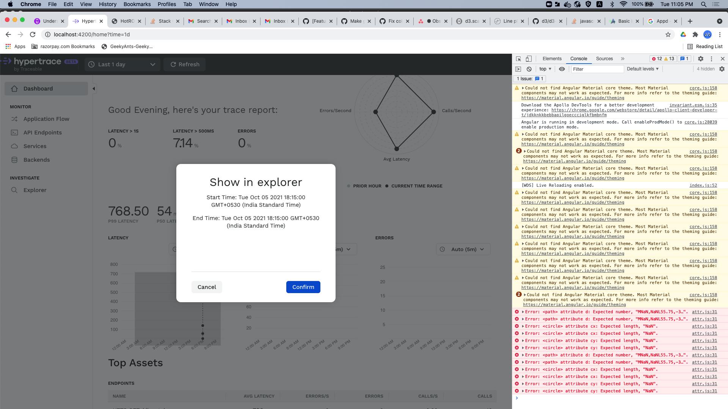The image size is (728, 409).
Task: Toggle the device toolbar in DevTools
Action: (x=529, y=59)
